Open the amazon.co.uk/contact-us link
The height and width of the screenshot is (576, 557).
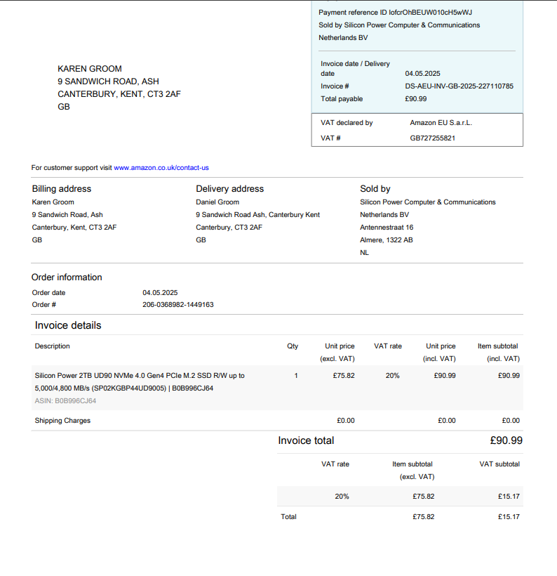161,168
